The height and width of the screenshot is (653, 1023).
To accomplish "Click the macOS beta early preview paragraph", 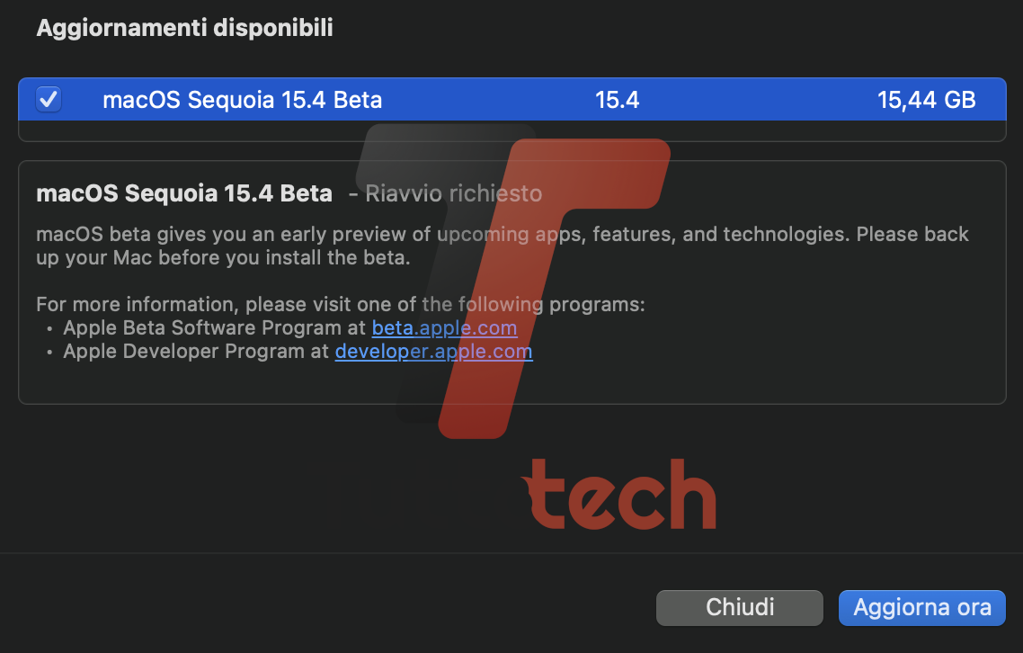I will [502, 246].
